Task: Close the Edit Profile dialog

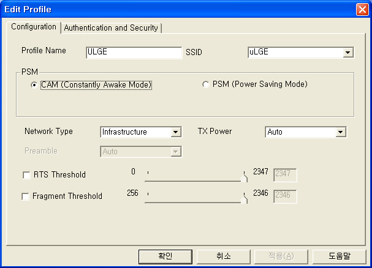Action: tap(362, 9)
